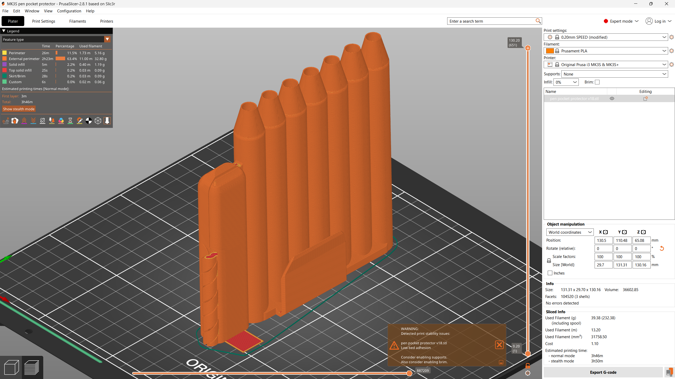Viewport: 675px width, 379px height.
Task: Close the low bed adhesion warning
Action: [x=499, y=345]
